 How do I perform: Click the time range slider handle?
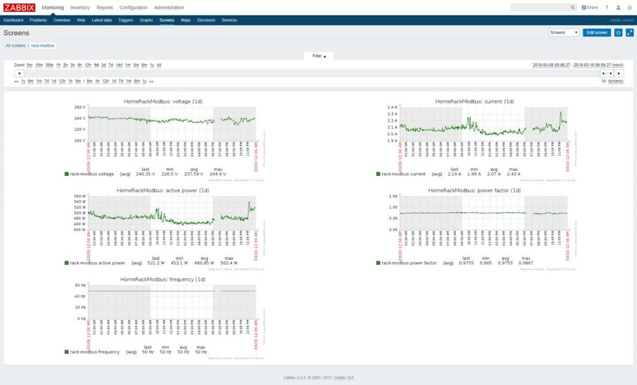click(x=607, y=73)
